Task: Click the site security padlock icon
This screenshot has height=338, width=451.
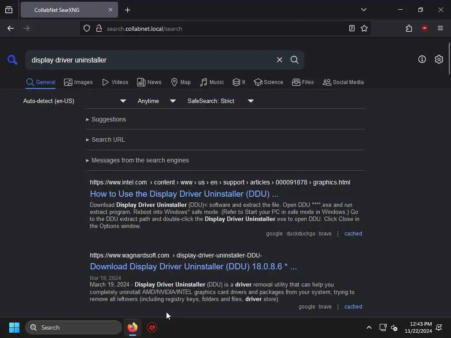Action: [x=99, y=29]
